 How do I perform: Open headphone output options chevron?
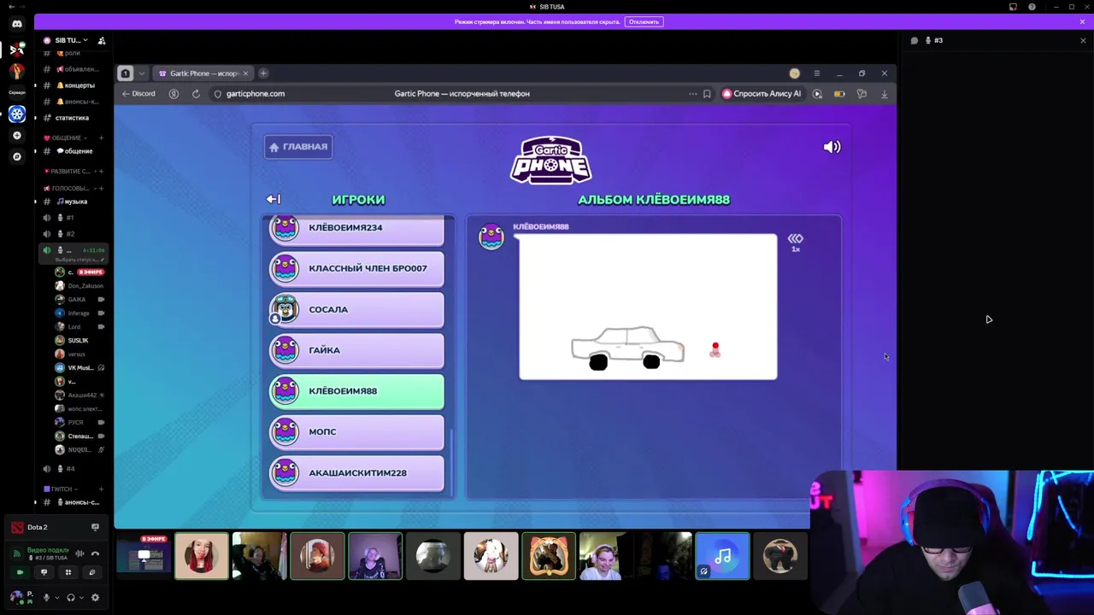click(82, 598)
